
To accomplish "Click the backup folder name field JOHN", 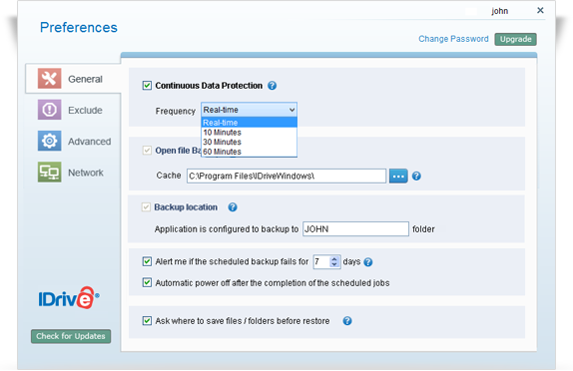I will (355, 229).
